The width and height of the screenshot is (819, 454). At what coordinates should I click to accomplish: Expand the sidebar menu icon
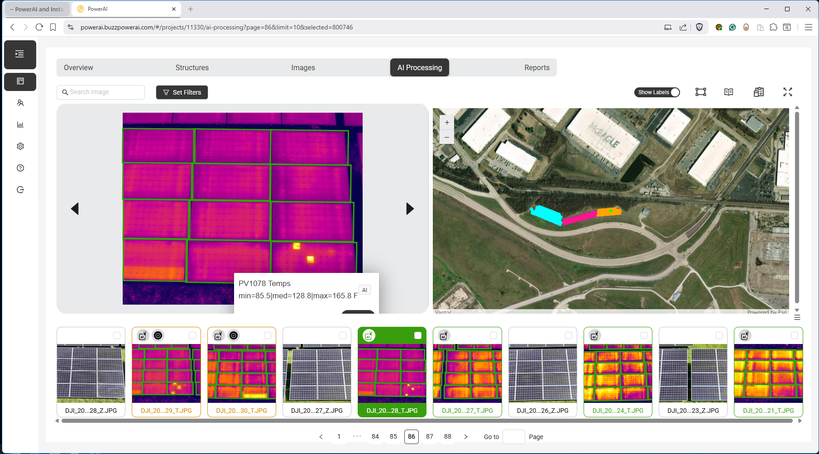20,54
